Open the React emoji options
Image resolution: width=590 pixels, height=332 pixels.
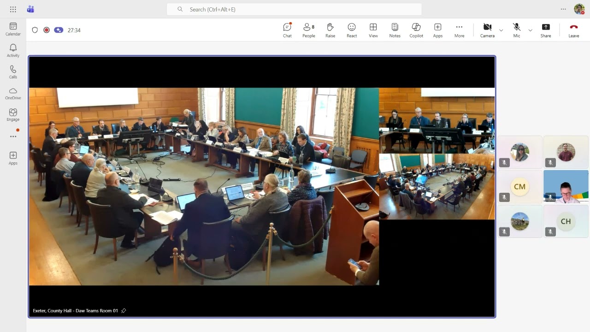point(352,30)
